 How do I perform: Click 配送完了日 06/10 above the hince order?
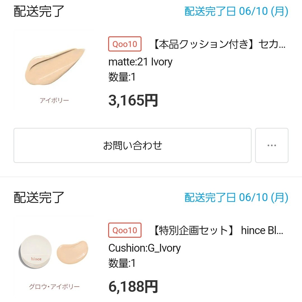coord(236,198)
